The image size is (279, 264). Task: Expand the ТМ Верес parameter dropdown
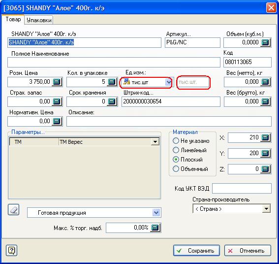(x=155, y=142)
